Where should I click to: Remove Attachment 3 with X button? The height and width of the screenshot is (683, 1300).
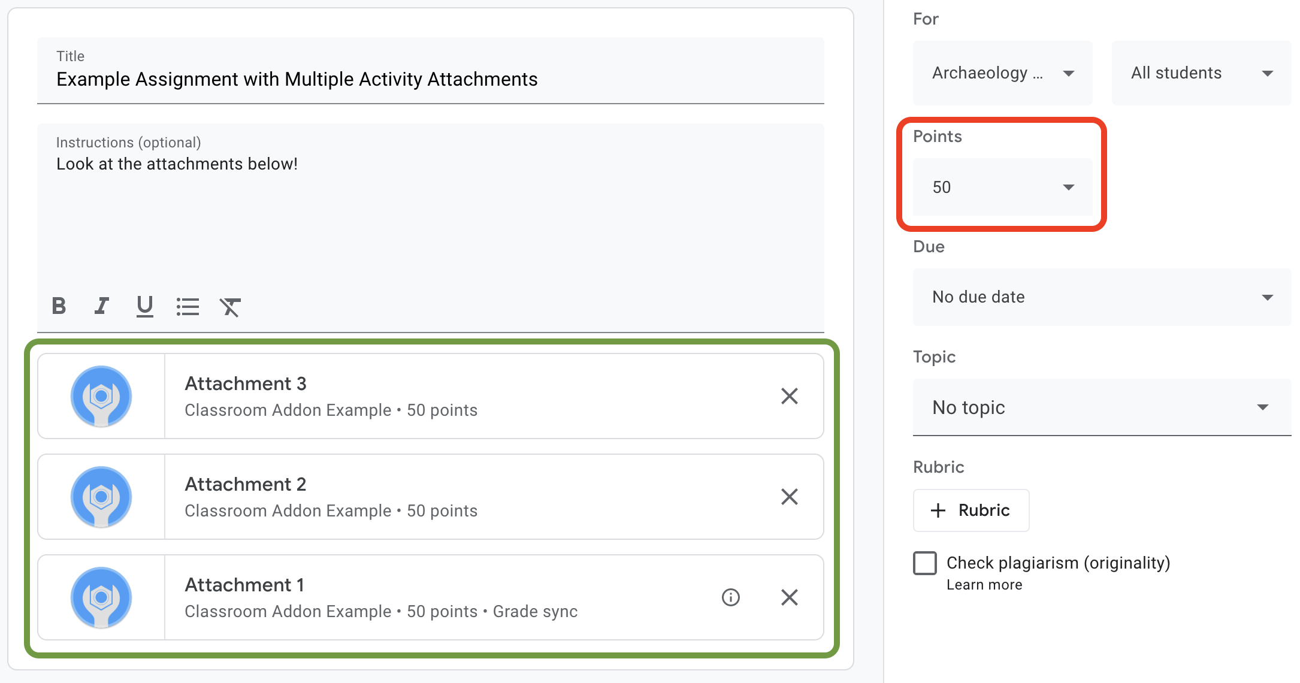coord(788,397)
